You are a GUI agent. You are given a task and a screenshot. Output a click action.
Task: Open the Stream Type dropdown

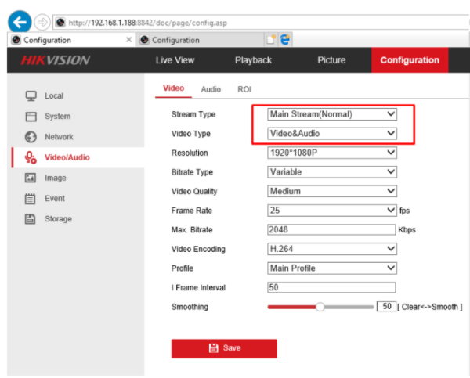[331, 114]
